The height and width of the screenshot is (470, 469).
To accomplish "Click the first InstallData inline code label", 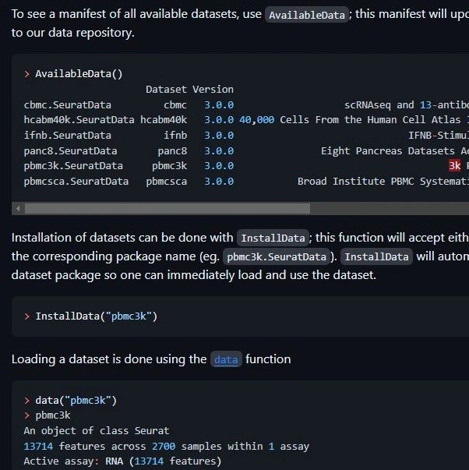I will [x=273, y=238].
